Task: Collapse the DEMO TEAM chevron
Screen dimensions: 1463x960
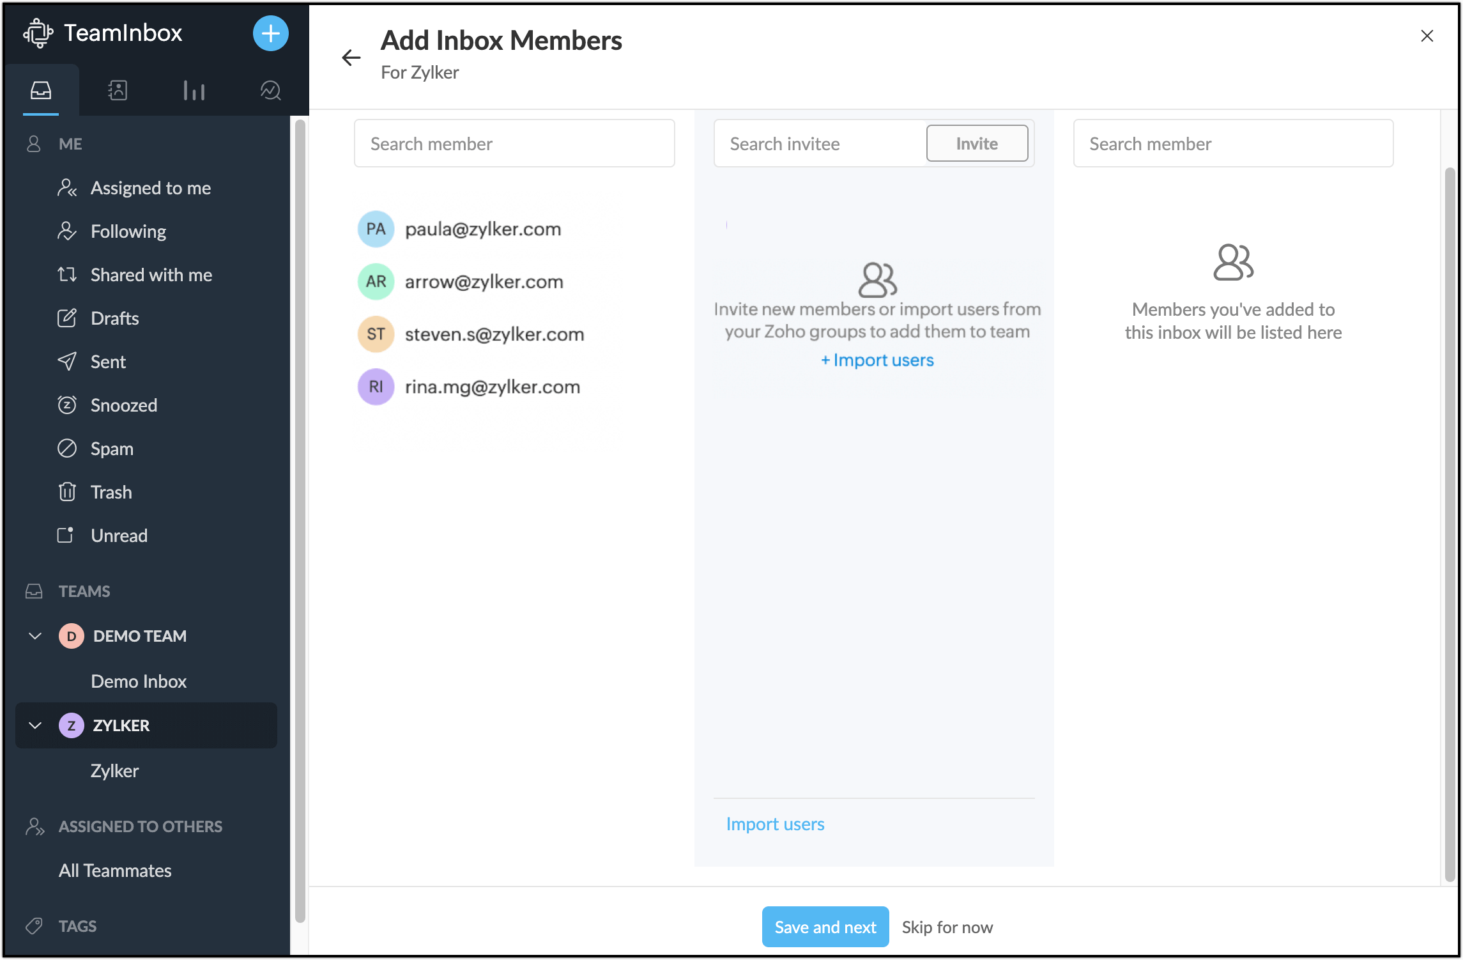Action: [x=35, y=636]
